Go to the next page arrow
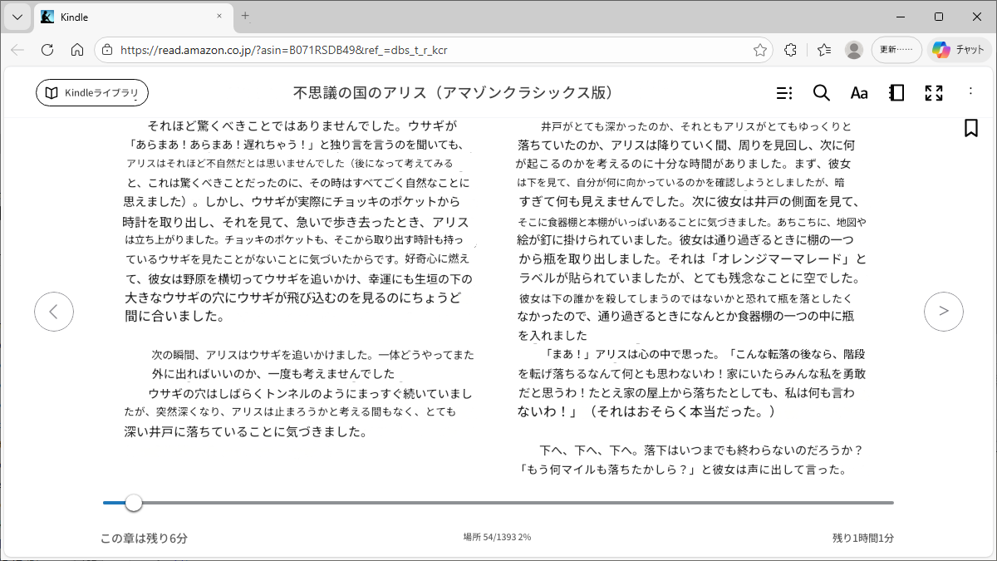 point(943,312)
